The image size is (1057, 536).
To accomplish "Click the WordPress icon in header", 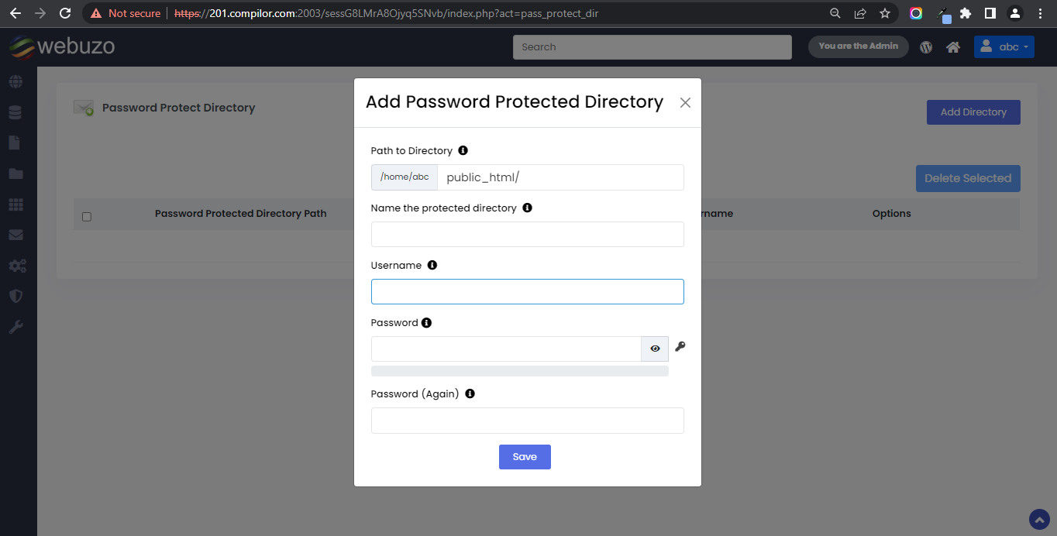I will pos(926,47).
